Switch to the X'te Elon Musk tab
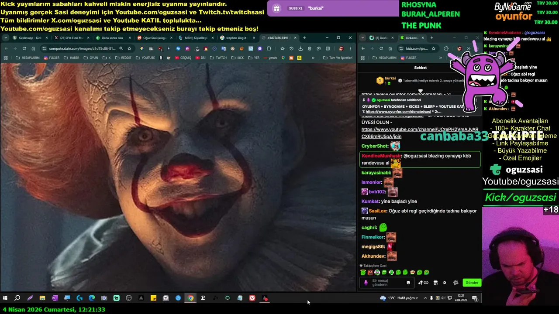 71,38
